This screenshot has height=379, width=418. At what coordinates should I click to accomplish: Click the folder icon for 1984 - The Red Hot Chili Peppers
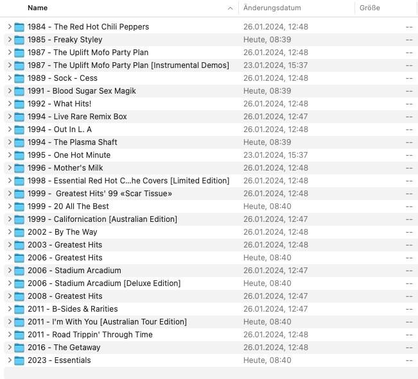[x=19, y=27]
